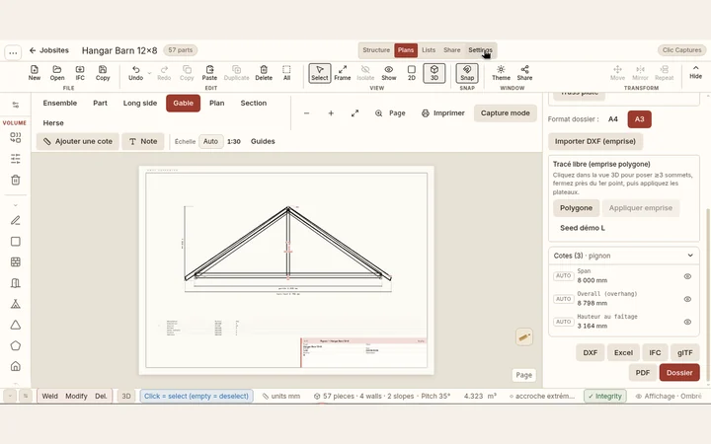Toggle visibility of the Span dimension

[687, 276]
